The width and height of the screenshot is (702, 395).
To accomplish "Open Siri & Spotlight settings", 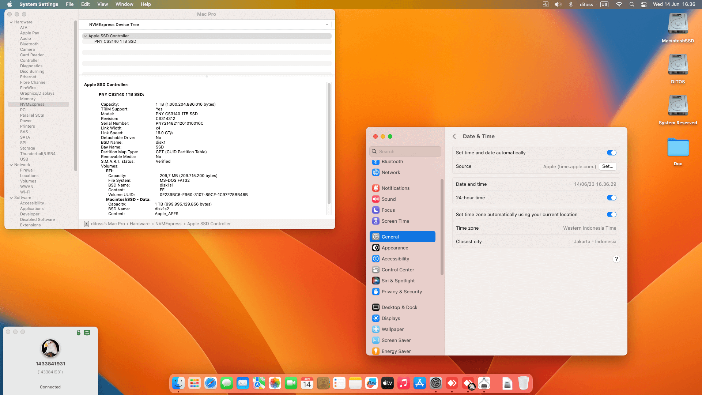I will [403, 281].
